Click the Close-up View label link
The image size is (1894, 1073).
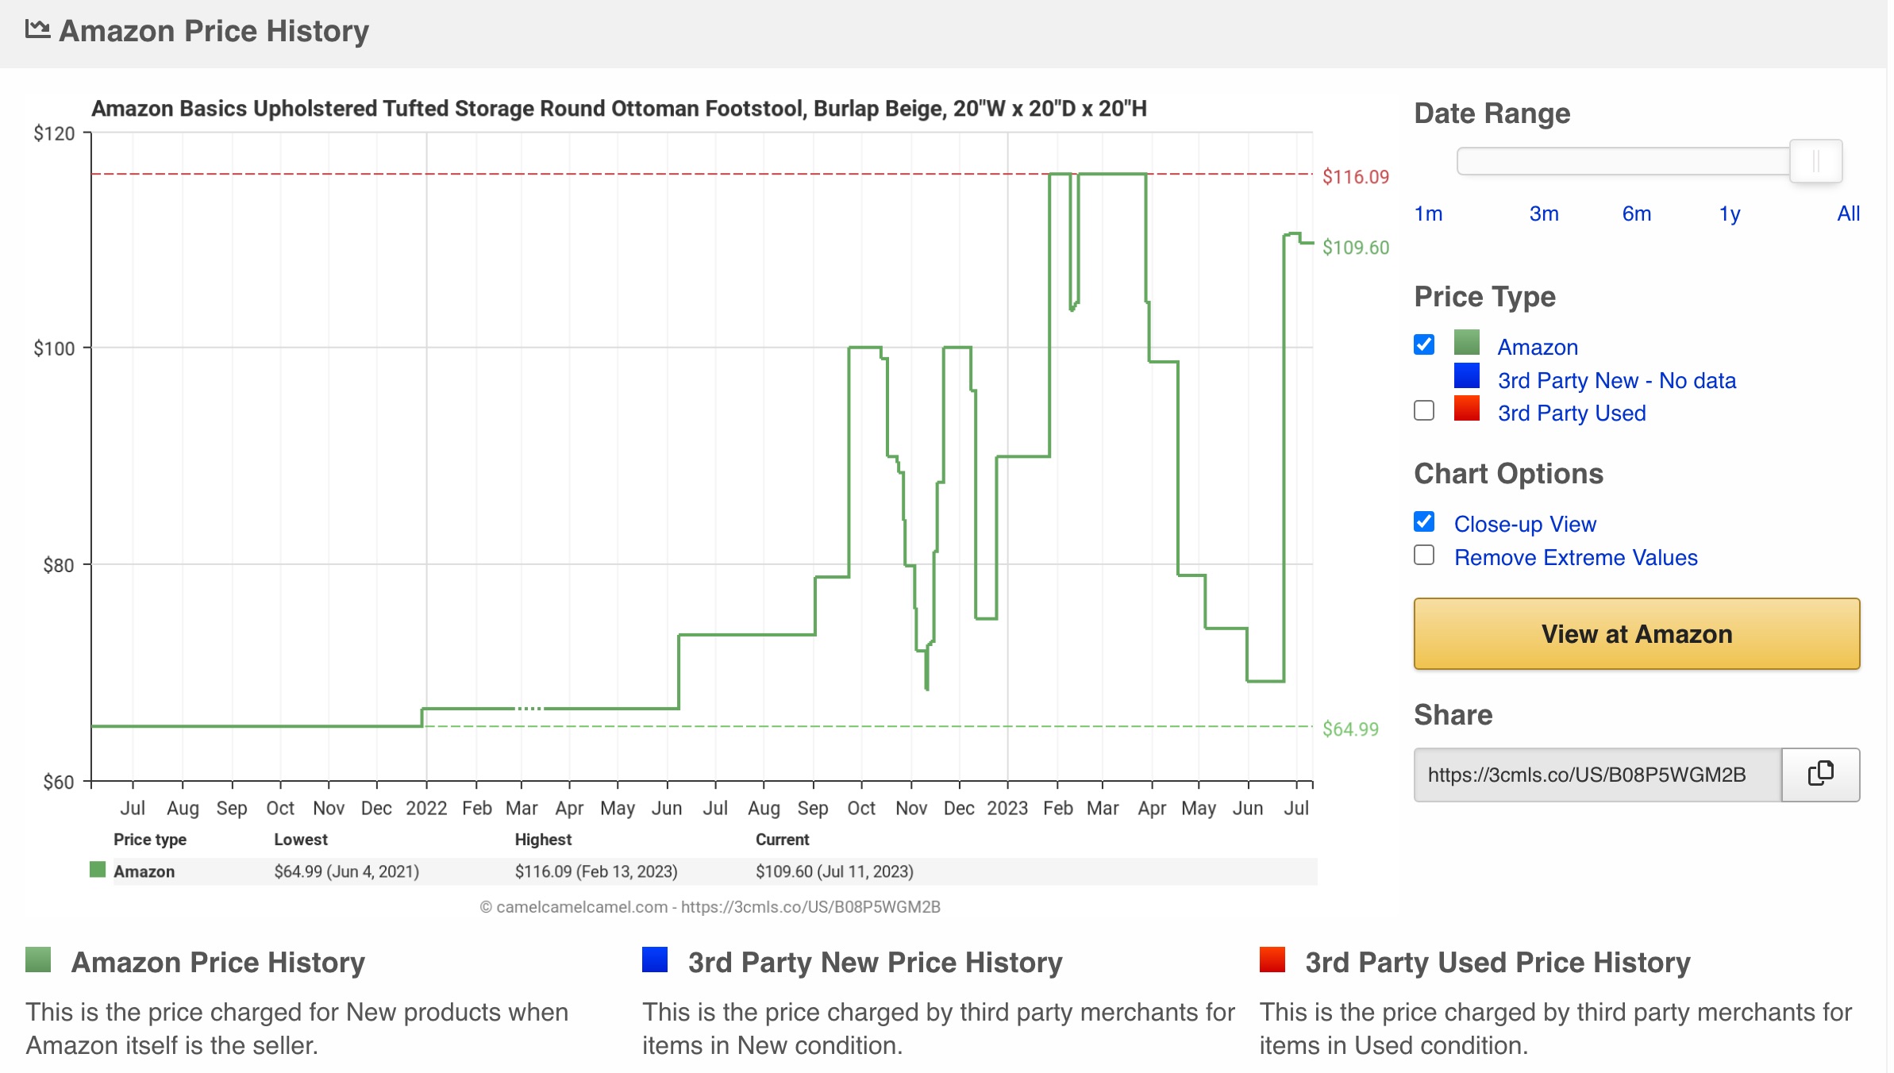[x=1524, y=524]
